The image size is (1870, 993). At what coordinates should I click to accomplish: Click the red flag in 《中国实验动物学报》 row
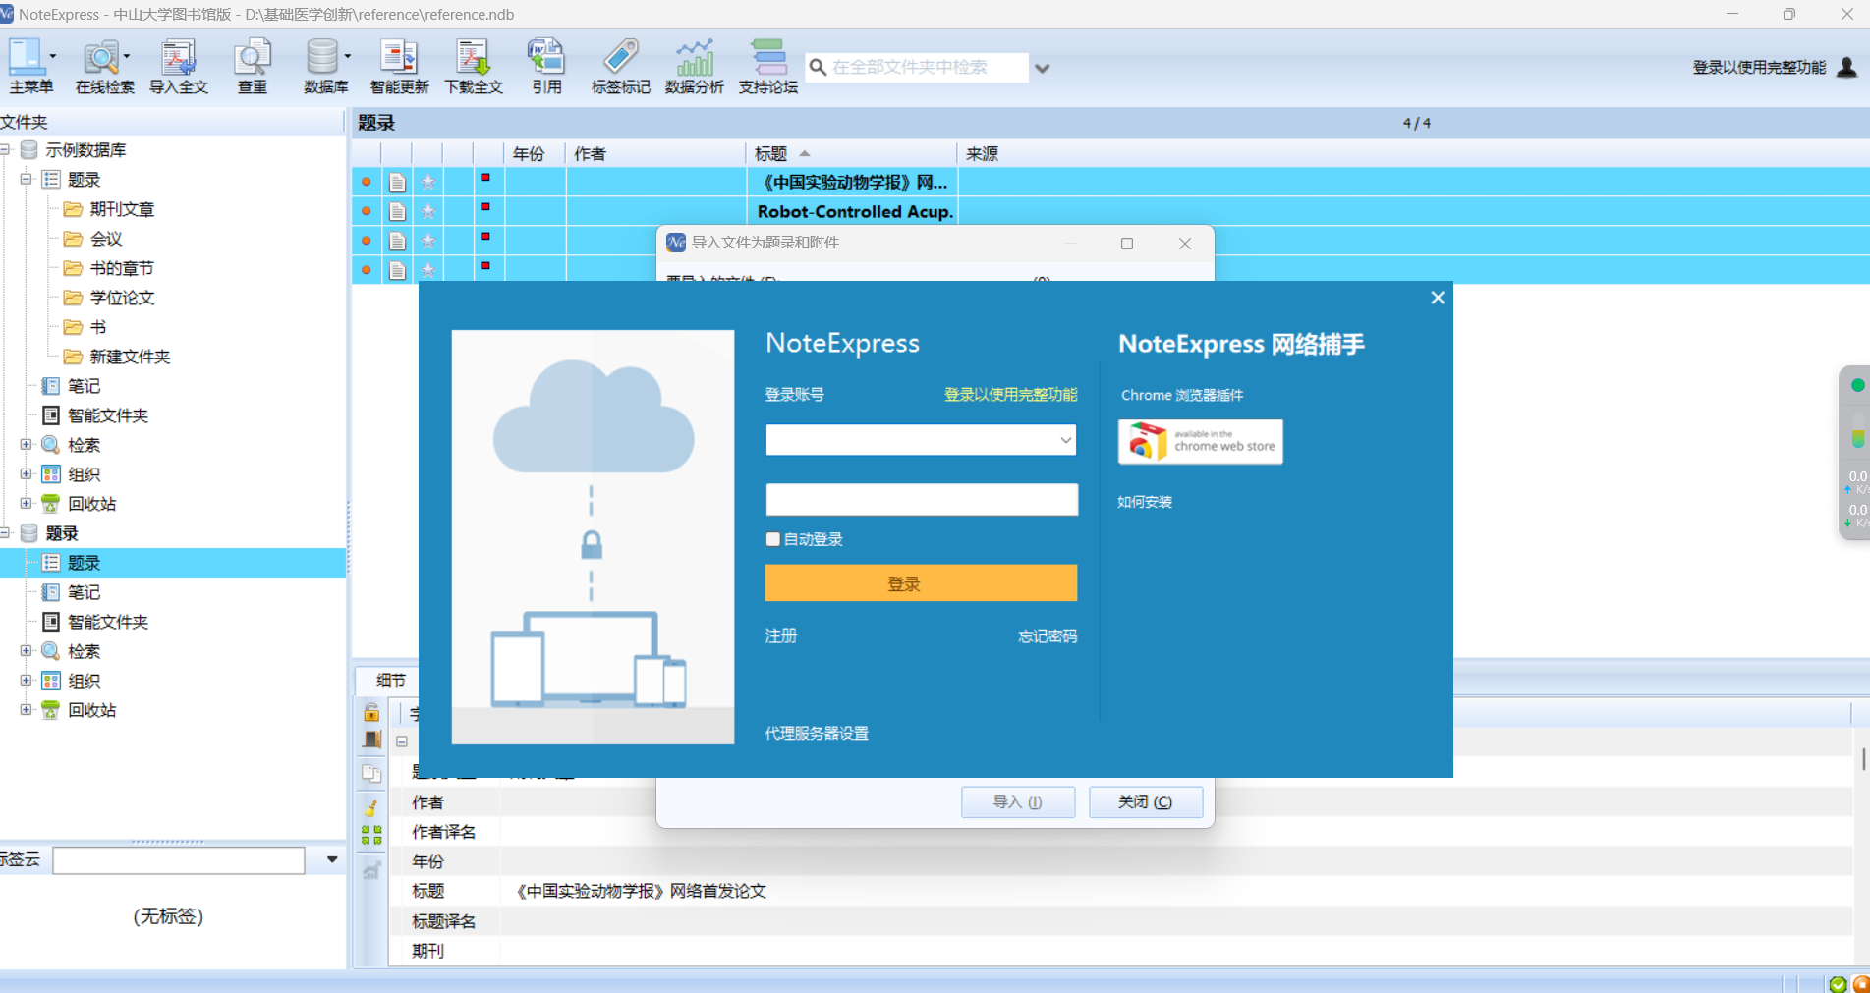click(485, 178)
